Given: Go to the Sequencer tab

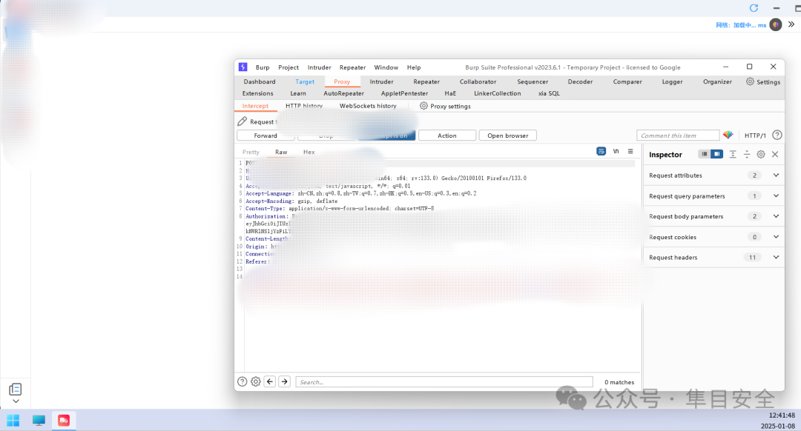Looking at the screenshot, I should coord(533,81).
